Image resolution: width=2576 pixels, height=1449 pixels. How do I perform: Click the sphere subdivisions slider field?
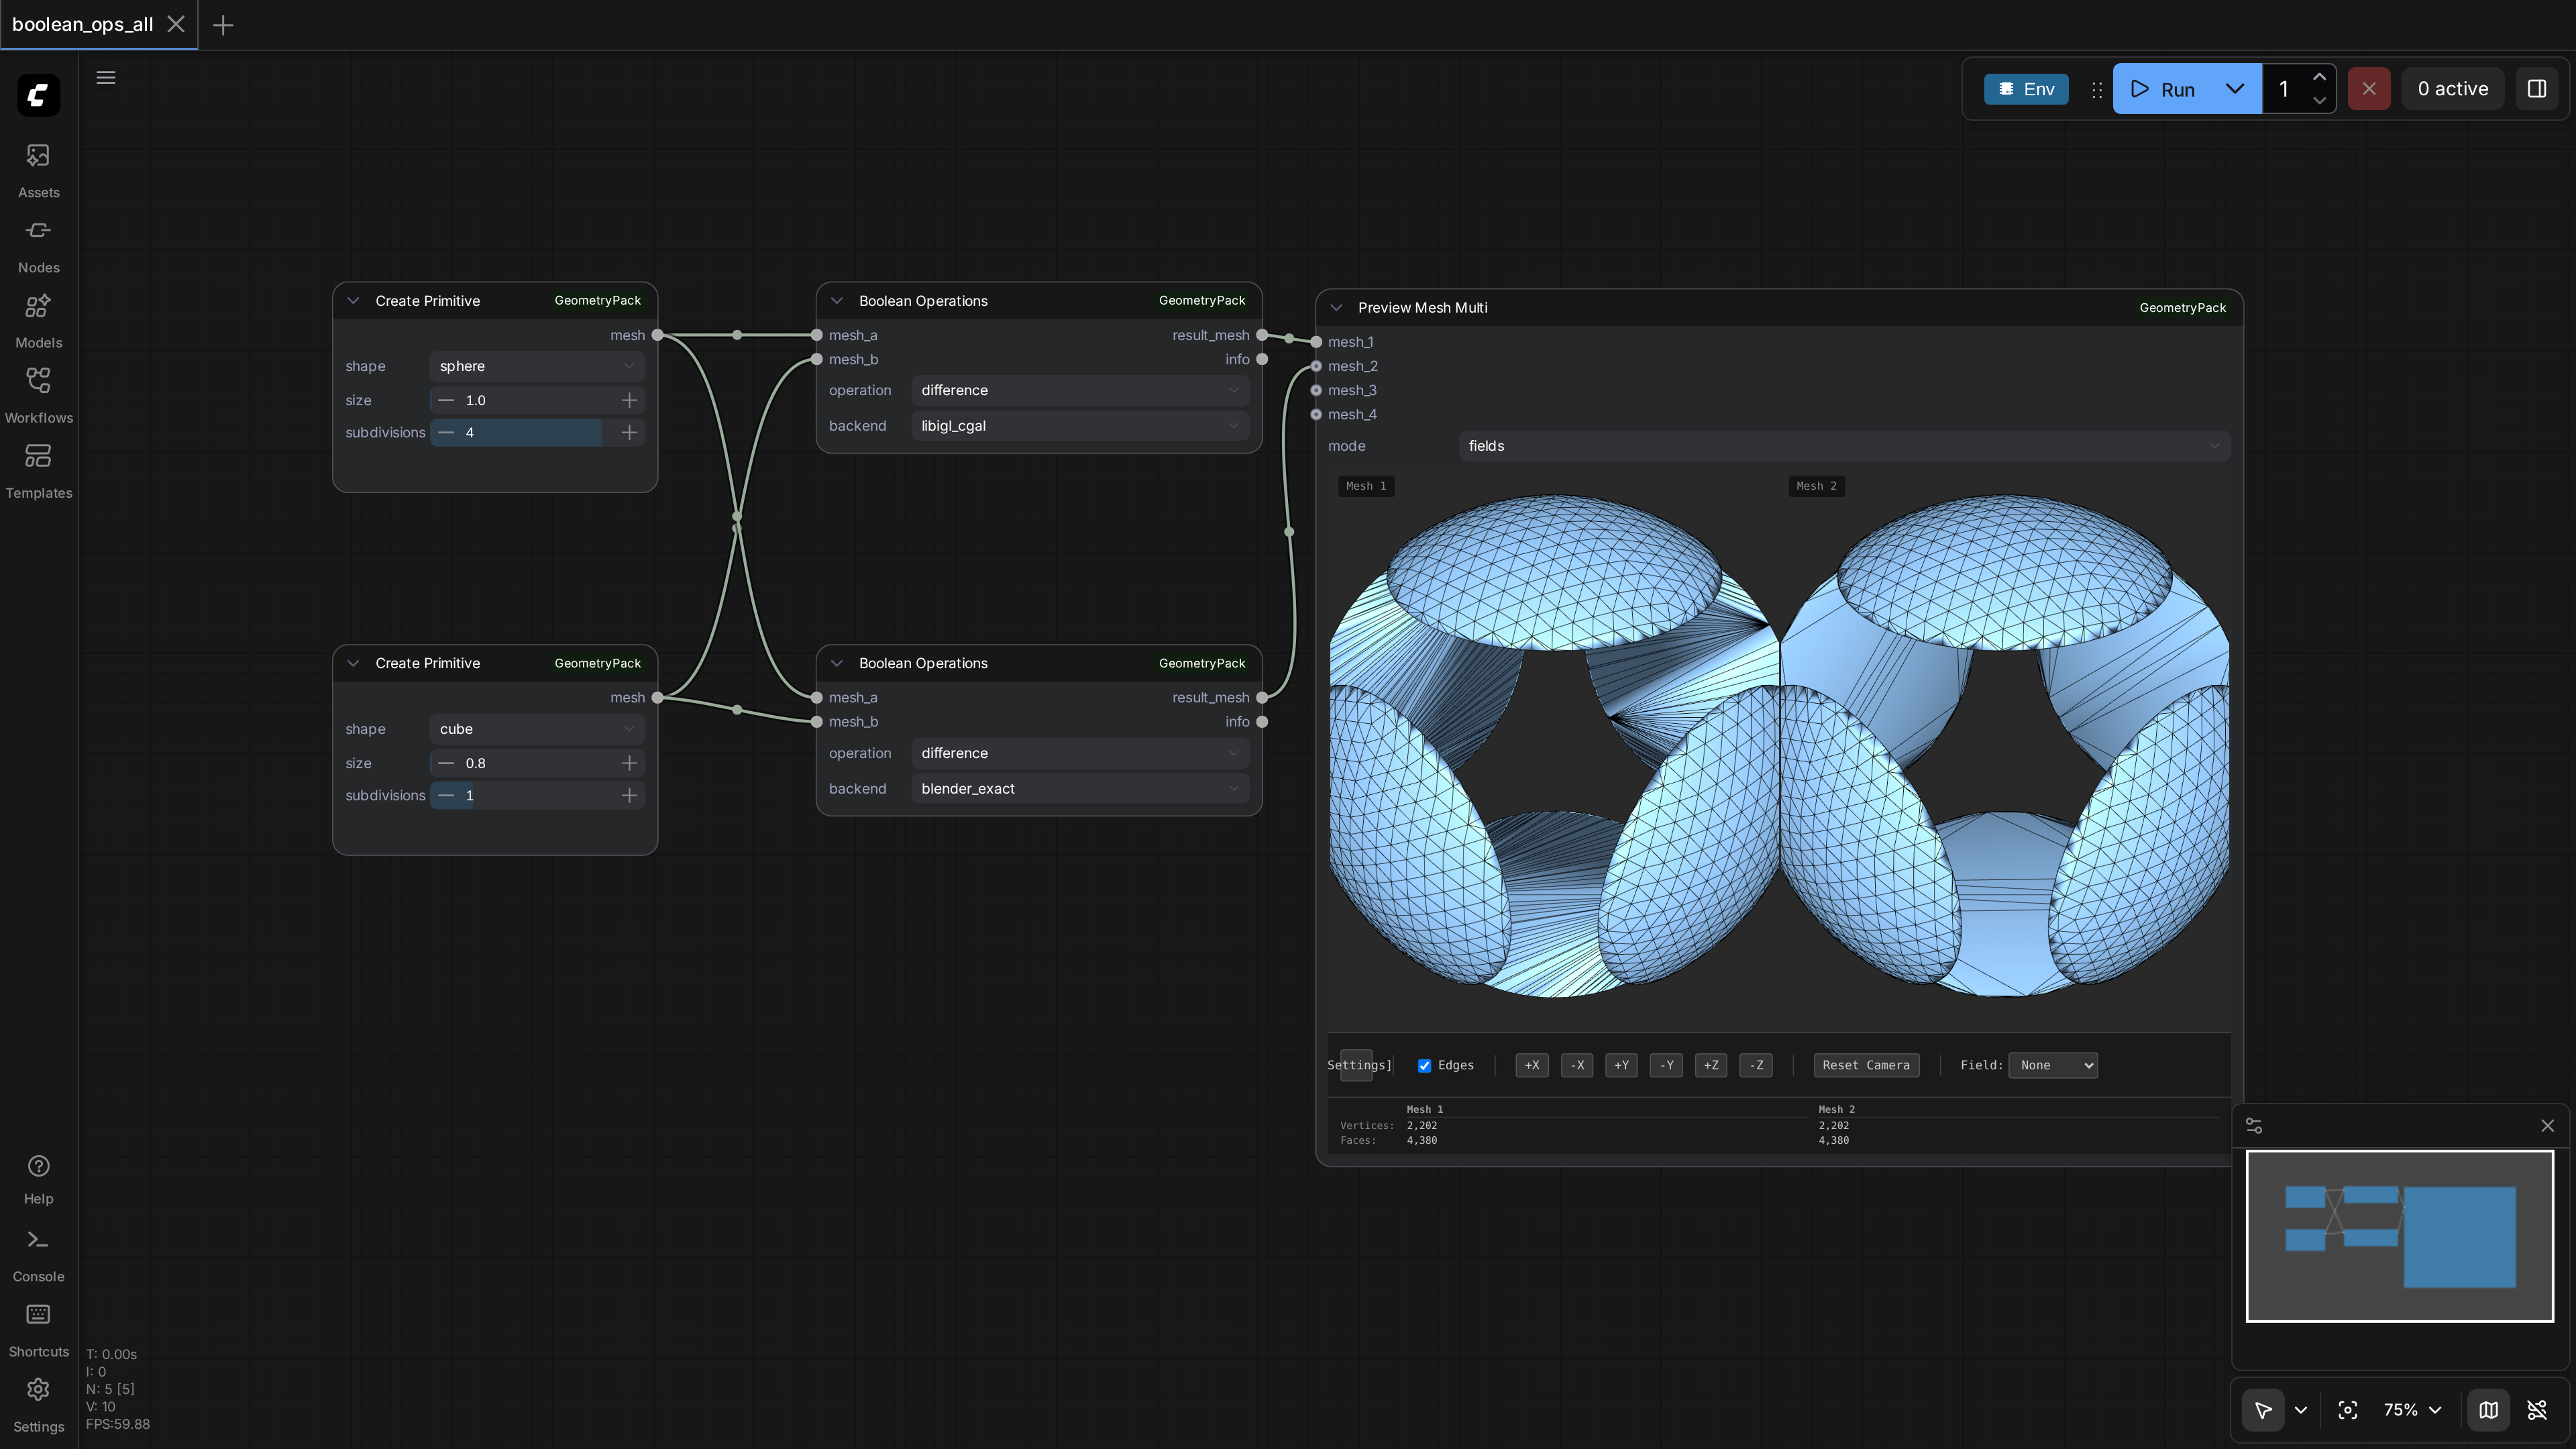pos(537,433)
